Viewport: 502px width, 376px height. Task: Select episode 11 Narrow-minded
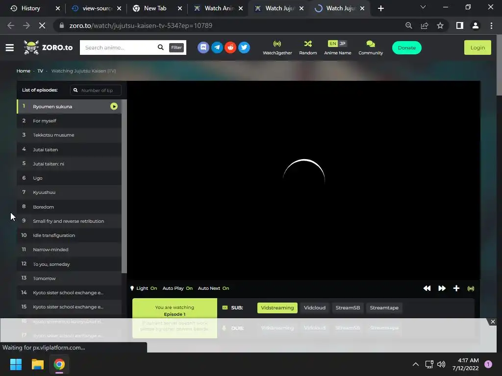pos(69,249)
